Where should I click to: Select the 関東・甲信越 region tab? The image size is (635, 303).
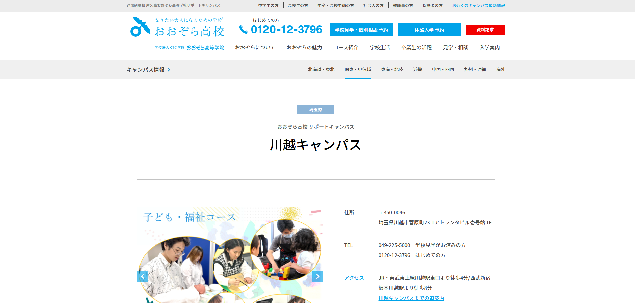[357, 70]
